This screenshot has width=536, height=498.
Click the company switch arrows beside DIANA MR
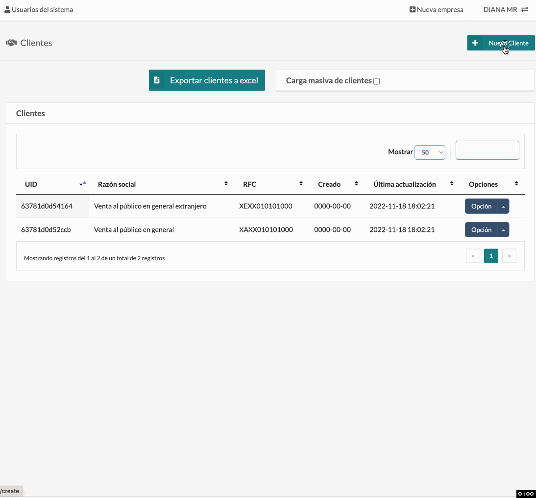point(525,9)
